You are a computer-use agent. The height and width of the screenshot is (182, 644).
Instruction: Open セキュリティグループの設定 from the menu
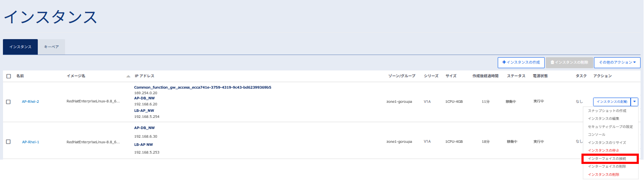tap(610, 126)
